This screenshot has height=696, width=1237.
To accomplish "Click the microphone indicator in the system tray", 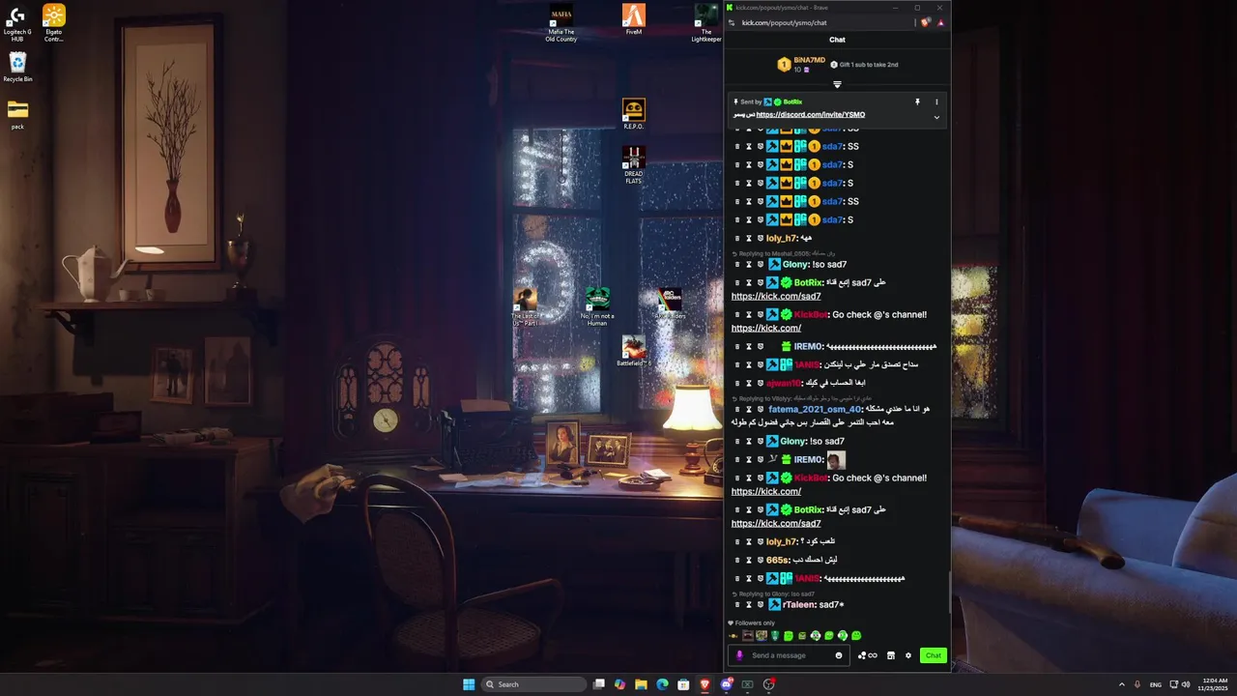I will (x=1137, y=684).
